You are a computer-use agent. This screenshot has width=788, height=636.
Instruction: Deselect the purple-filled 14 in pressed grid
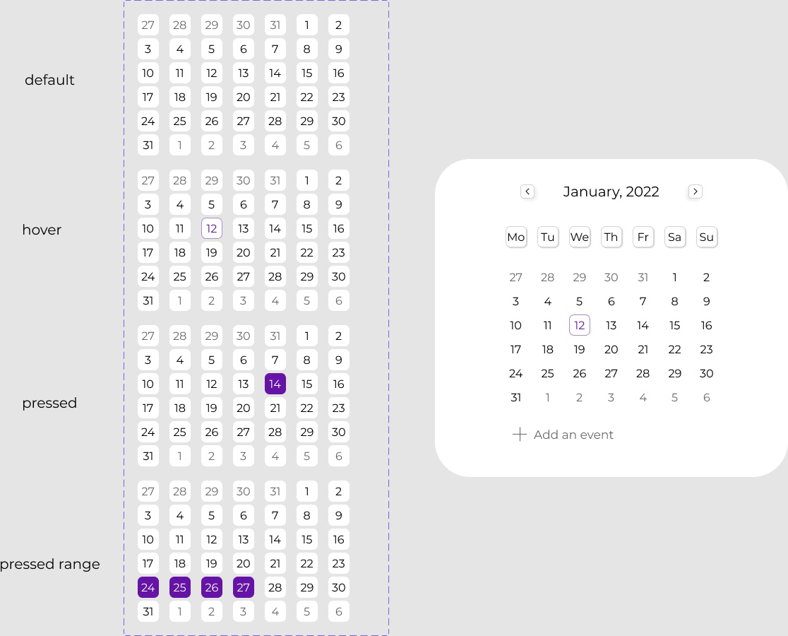tap(275, 384)
